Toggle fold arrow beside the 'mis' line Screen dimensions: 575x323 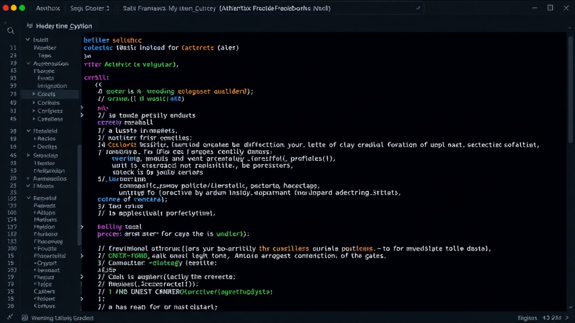82,108
